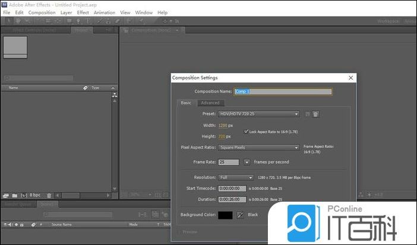This screenshot has width=417, height=245.
Task: Pick background color with the eyedropper
Action: click(241, 215)
